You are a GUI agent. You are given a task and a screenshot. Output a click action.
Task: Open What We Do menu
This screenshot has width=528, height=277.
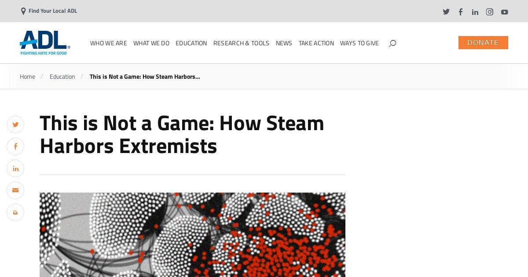(x=151, y=43)
